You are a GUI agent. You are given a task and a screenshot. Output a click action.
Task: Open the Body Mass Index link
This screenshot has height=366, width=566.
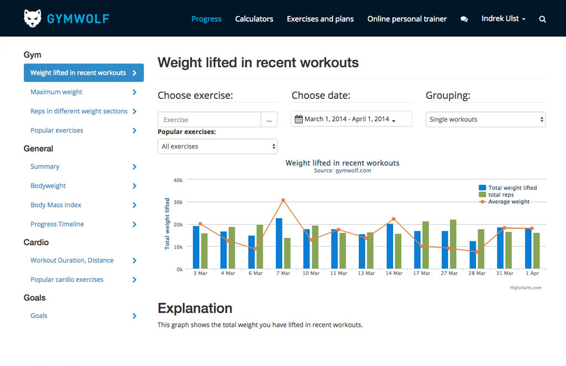point(56,205)
